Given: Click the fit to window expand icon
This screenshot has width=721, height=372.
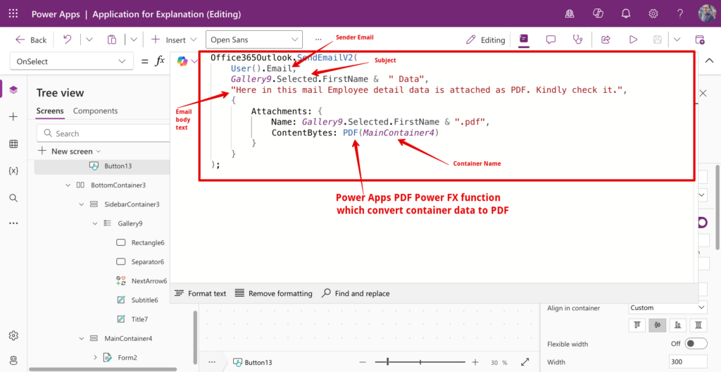Looking at the screenshot, I should pos(525,362).
